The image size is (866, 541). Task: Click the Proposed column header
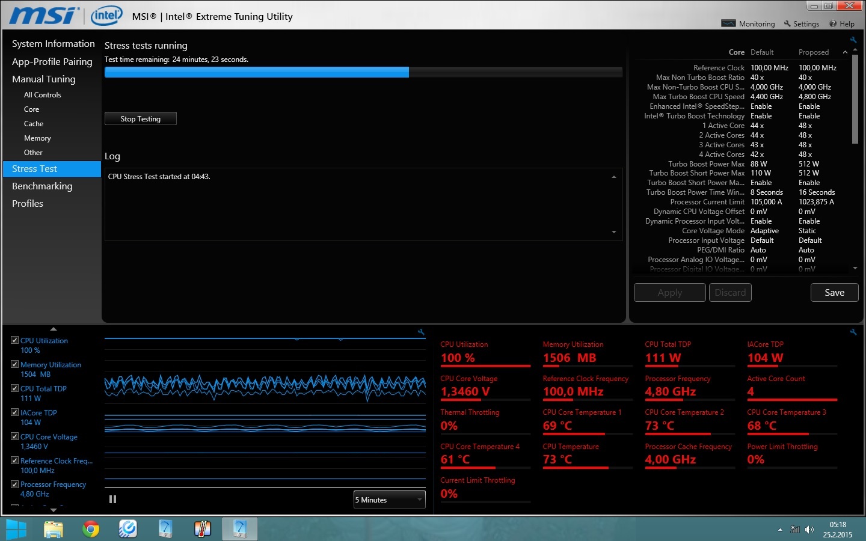tap(814, 52)
